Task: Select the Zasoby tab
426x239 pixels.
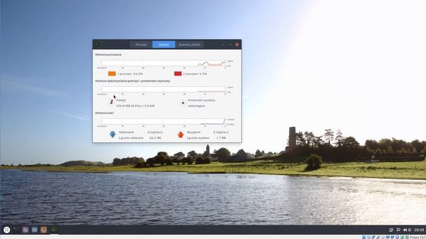Action: (x=164, y=44)
